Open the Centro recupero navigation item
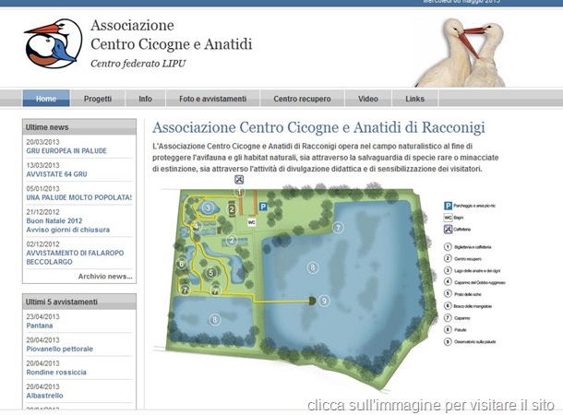The image size is (563, 415). [x=302, y=99]
